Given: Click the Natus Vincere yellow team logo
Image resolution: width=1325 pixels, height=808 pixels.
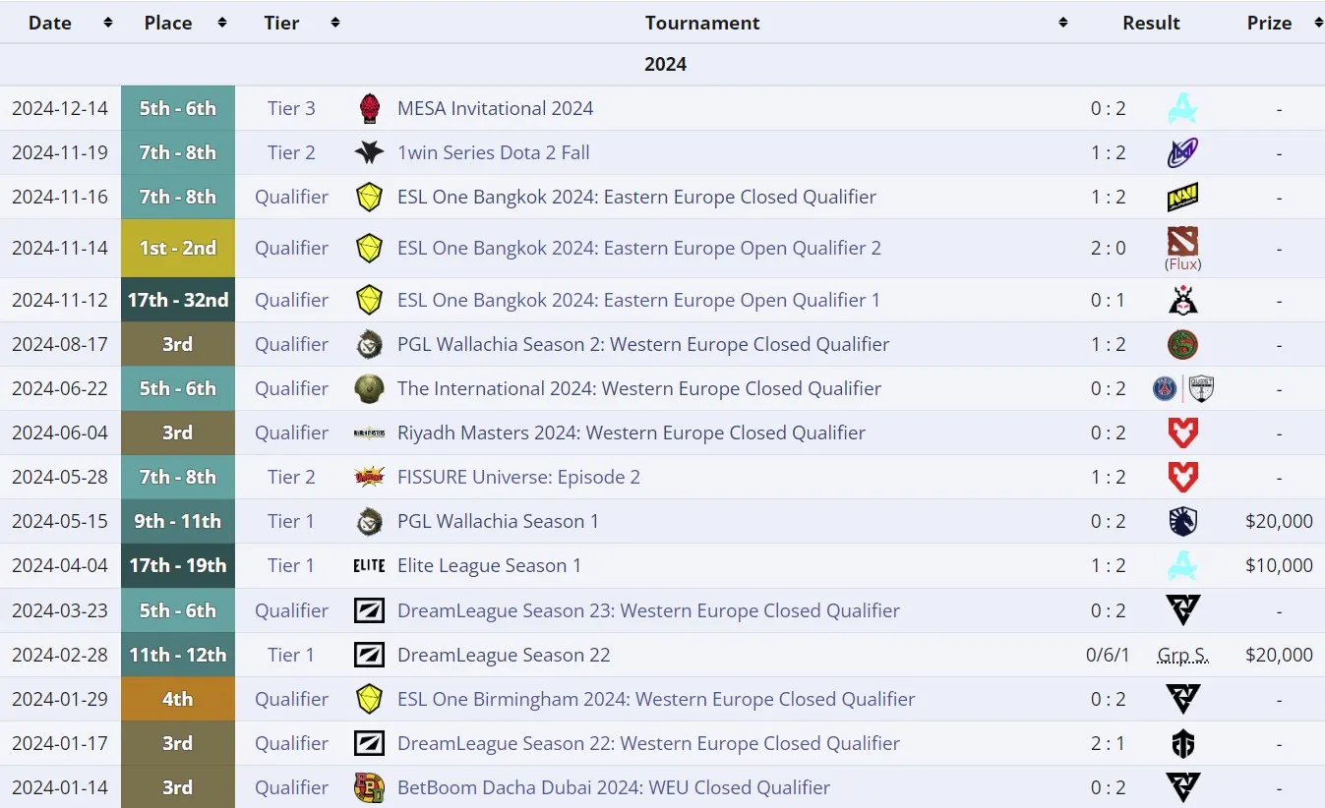Looking at the screenshot, I should click(x=1182, y=198).
